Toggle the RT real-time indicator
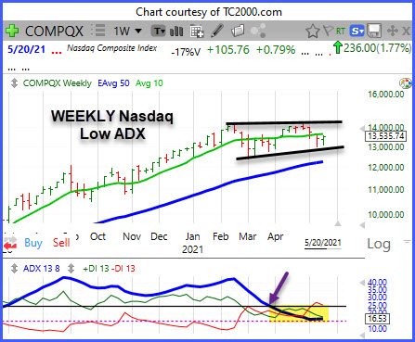415x342 pixels. tap(341, 32)
